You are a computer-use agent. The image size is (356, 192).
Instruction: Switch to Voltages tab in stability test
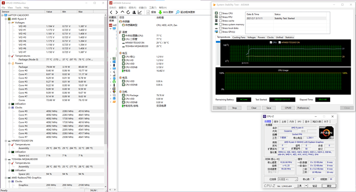[x=251, y=37]
